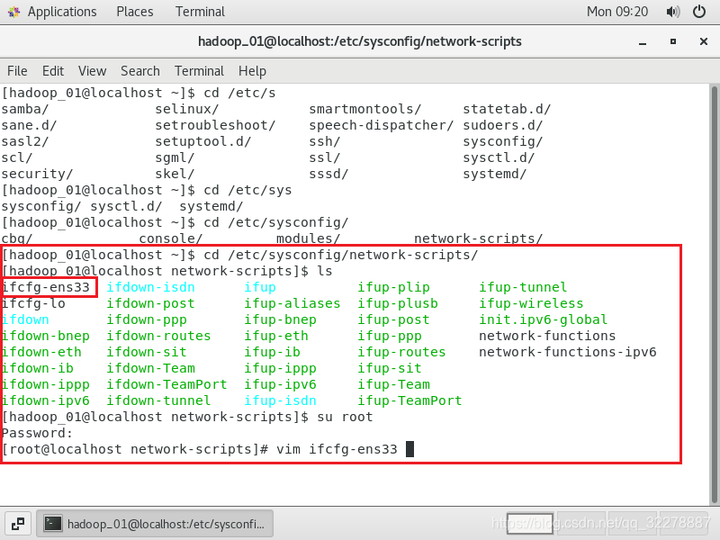This screenshot has width=720, height=540.
Task: Click the init.ipv6-global entry
Action: [x=544, y=319]
